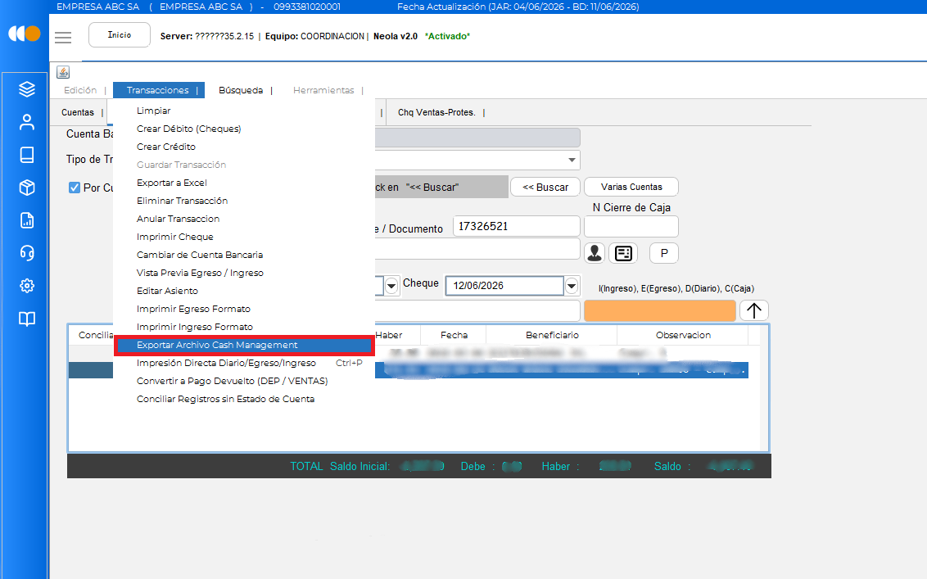Open the user profile sidebar icon
The image size is (927, 579).
tap(26, 122)
